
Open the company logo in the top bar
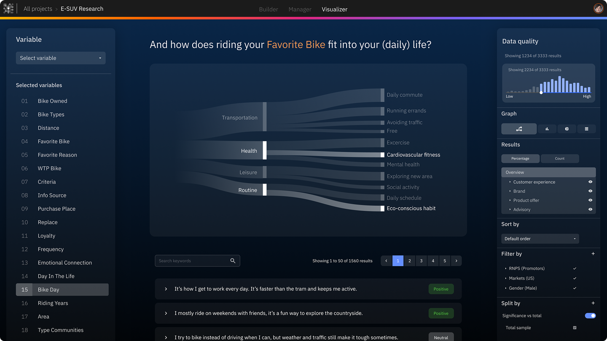pyautogui.click(x=9, y=8)
